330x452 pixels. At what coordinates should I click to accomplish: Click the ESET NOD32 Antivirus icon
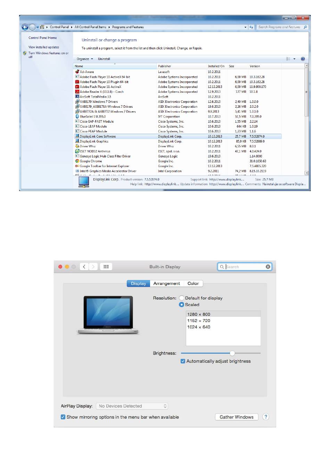(77, 151)
